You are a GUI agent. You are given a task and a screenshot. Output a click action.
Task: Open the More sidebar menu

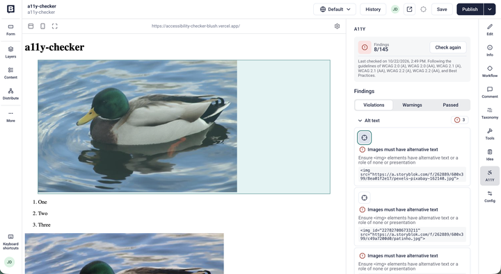tap(10, 117)
